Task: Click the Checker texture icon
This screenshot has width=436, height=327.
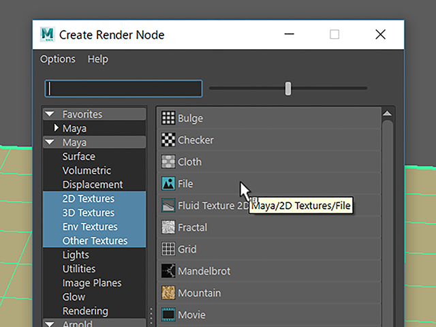Action: click(x=168, y=140)
